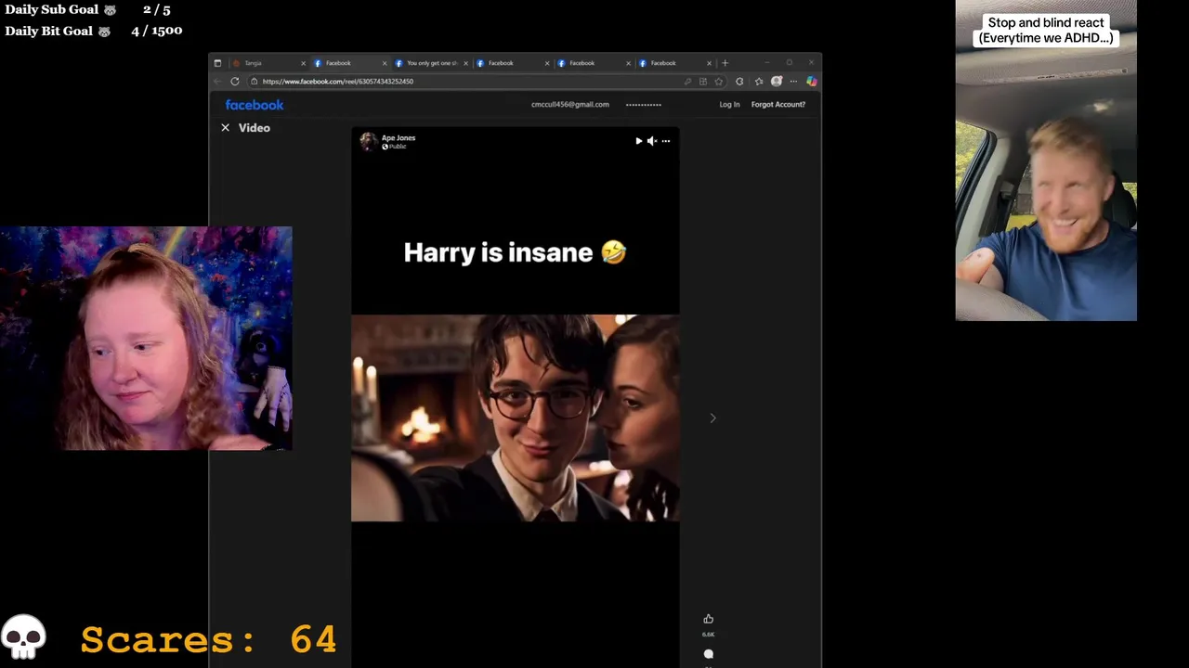Open the favorites list icon in toolbar
The image size is (1189, 668).
coord(759,82)
